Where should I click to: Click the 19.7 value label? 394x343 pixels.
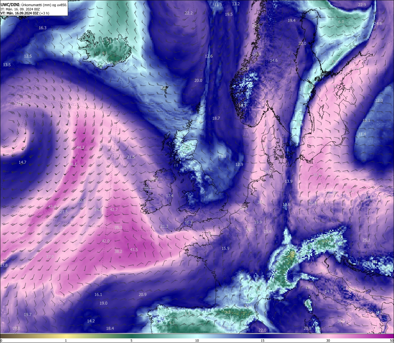[x=28, y=314]
